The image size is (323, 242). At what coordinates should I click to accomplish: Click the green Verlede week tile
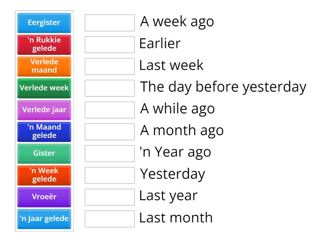[x=44, y=88]
